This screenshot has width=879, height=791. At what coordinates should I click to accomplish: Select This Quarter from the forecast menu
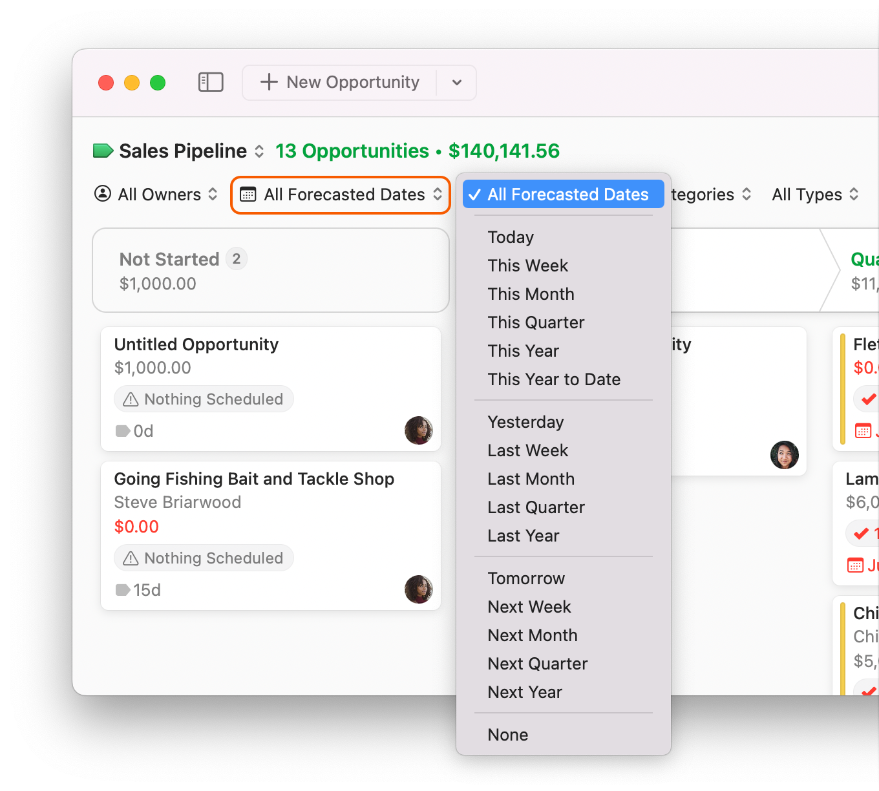(x=536, y=322)
